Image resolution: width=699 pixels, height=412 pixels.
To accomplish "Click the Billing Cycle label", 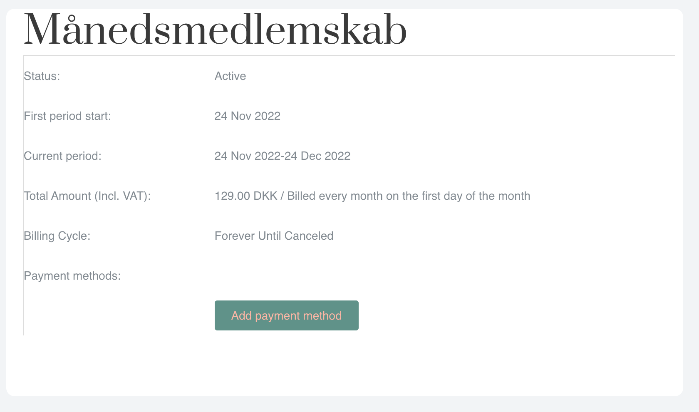I will coord(57,236).
